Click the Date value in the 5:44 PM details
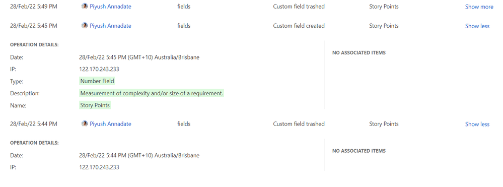Screen dimensions: 503x187 tap(139, 156)
